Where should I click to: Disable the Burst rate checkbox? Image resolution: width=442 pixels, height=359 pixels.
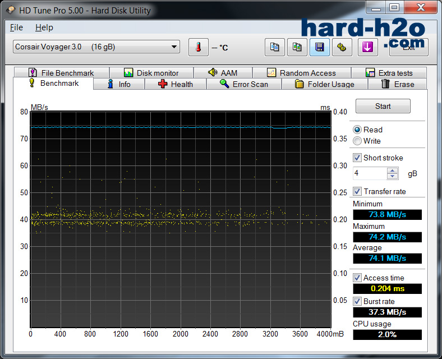click(357, 301)
